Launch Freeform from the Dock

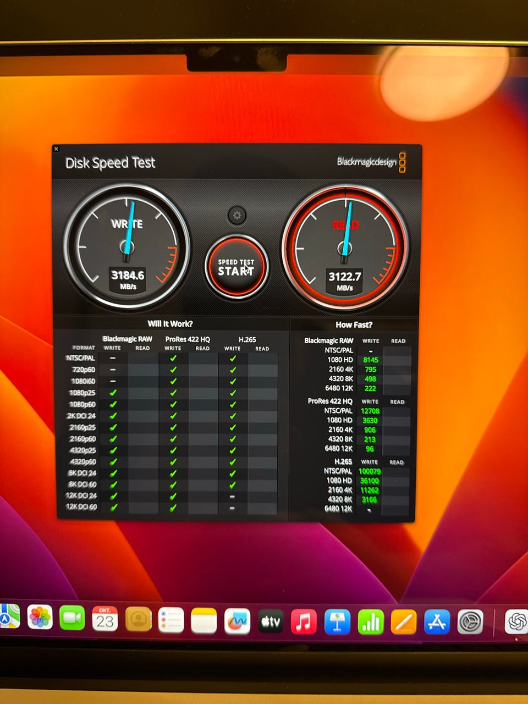coord(237,621)
